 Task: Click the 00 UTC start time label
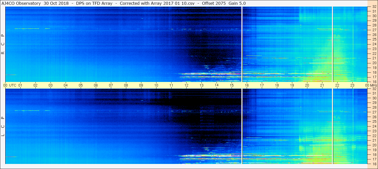(9, 85)
